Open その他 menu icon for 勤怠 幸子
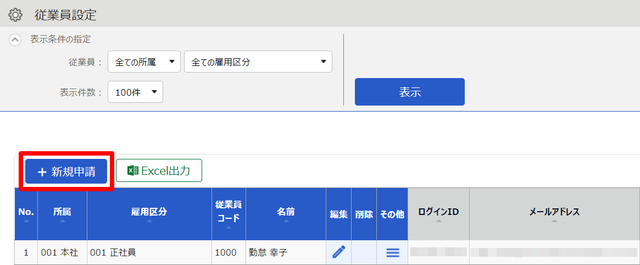This screenshot has width=640, height=265. [393, 253]
